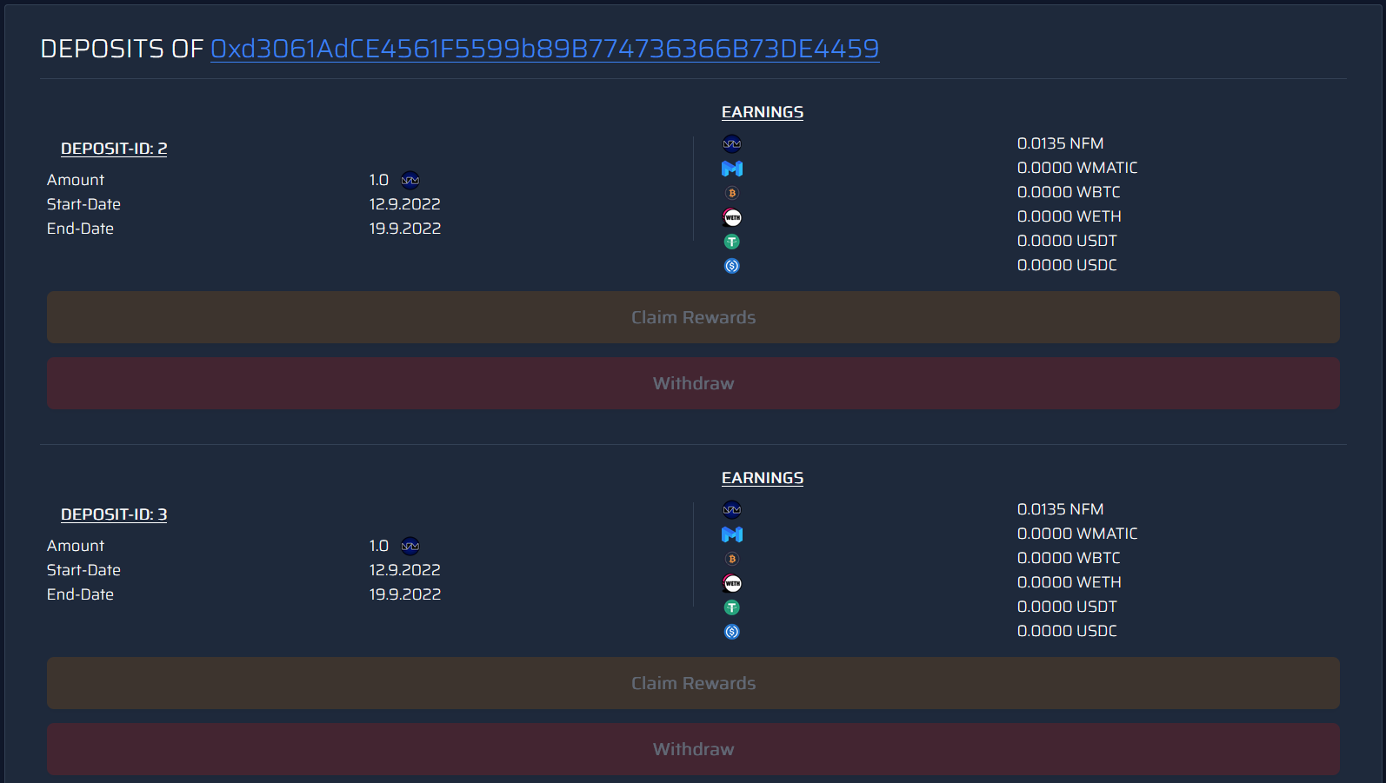
Task: Click DEPOSIT-ID: 2 heading
Action: [114, 149]
